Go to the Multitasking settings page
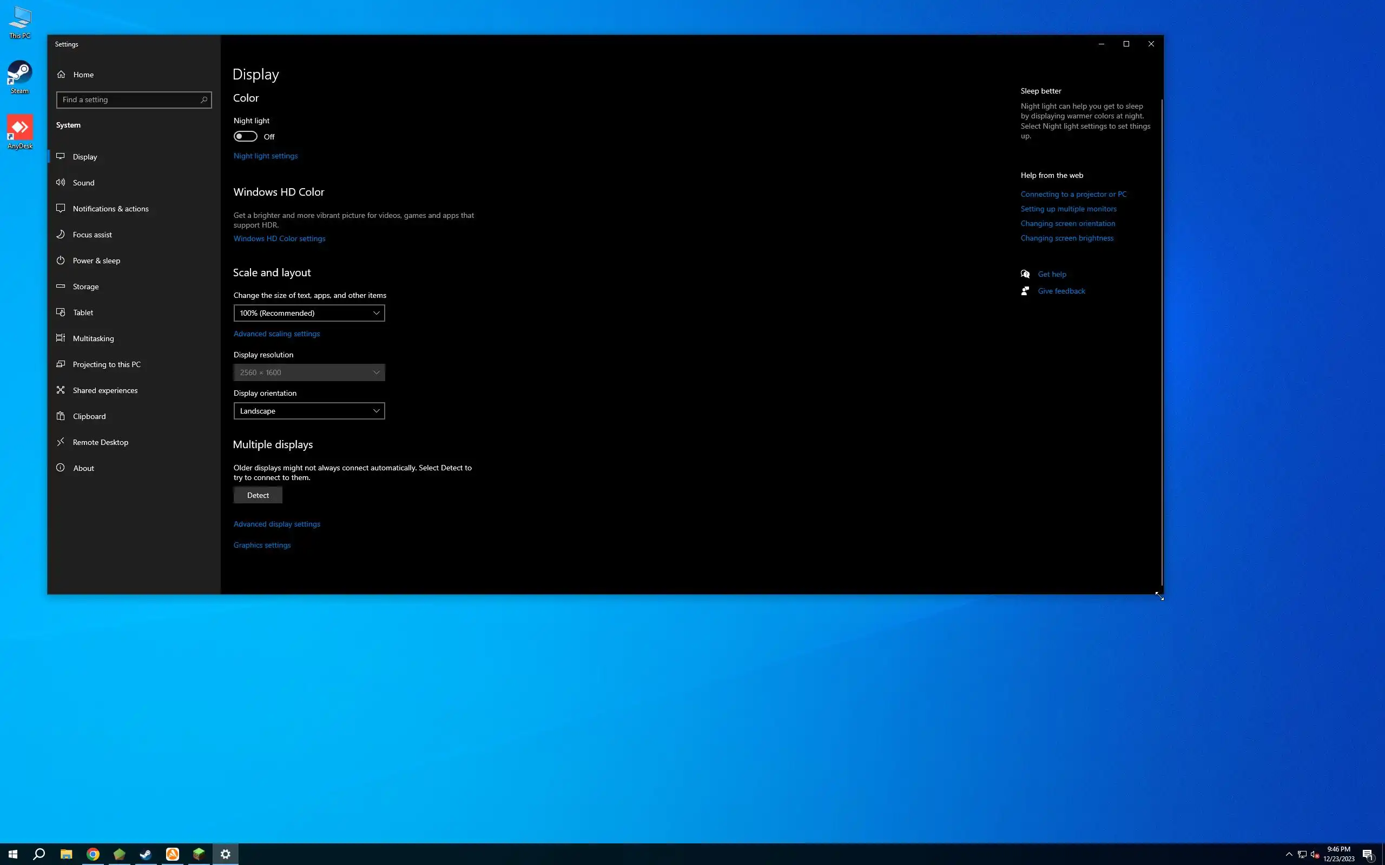The image size is (1385, 865). tap(93, 338)
